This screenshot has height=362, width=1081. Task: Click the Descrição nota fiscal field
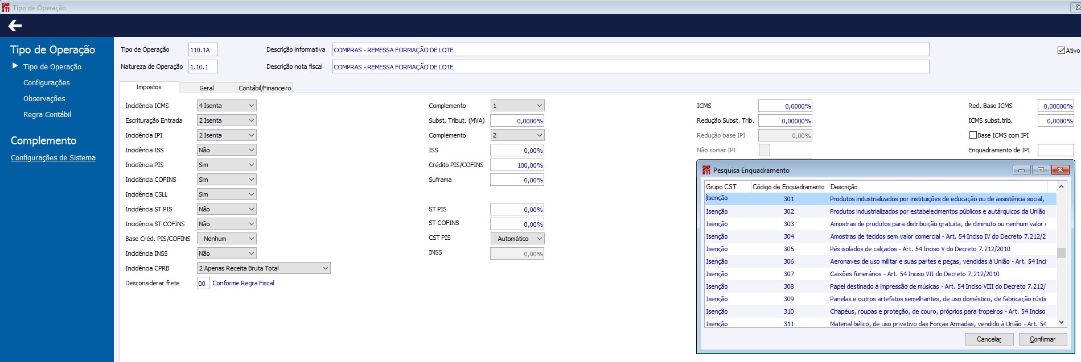pos(631,67)
